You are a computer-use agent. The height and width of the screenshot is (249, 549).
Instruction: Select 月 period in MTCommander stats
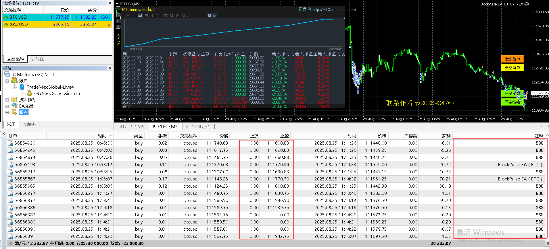point(146,15)
